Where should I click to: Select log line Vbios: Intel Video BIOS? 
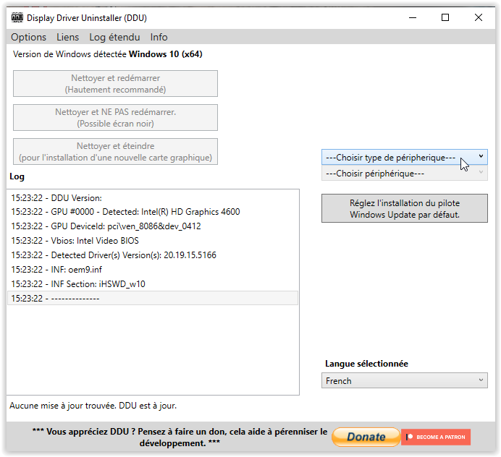point(153,241)
